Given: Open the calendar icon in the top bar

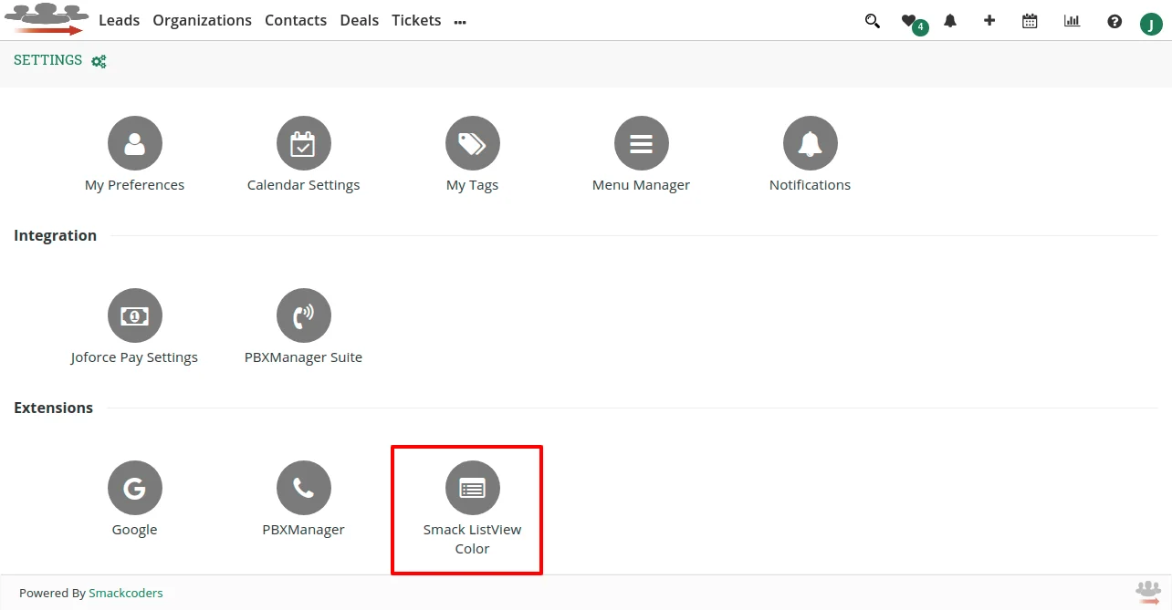Looking at the screenshot, I should click(x=1030, y=20).
